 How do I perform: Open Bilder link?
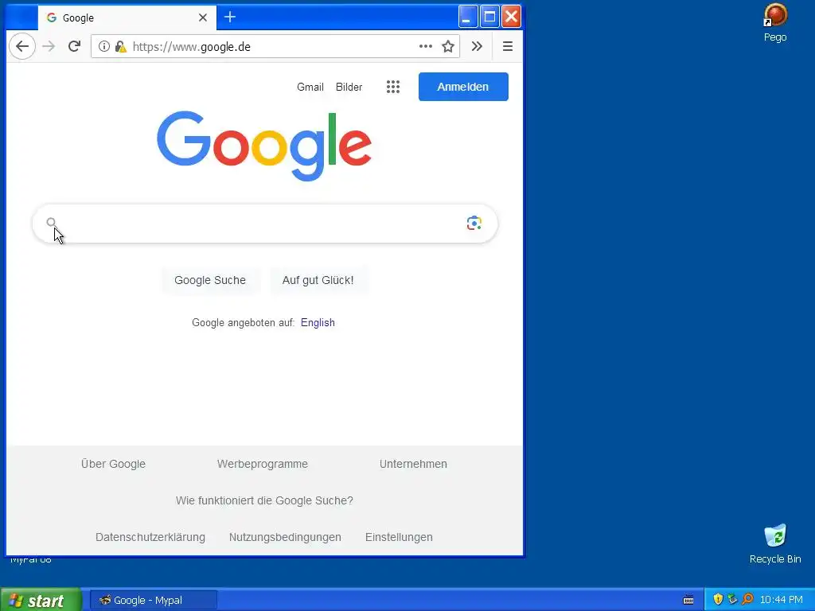(x=349, y=87)
